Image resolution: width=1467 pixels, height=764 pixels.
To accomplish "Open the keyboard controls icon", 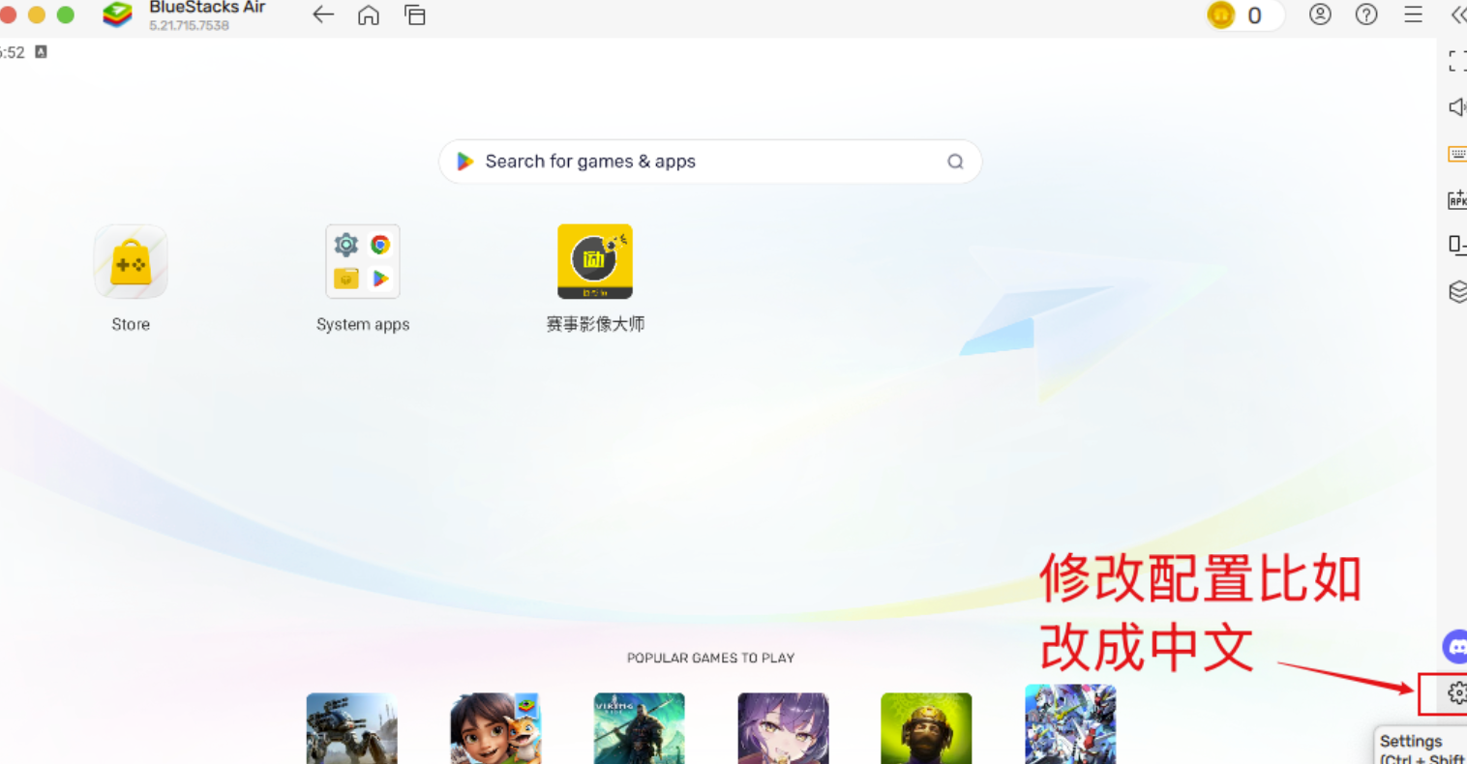I will click(1457, 154).
